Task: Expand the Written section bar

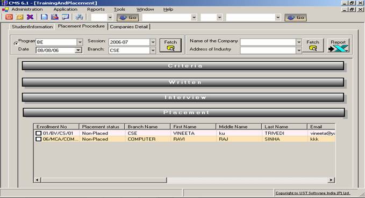Action: (x=183, y=82)
